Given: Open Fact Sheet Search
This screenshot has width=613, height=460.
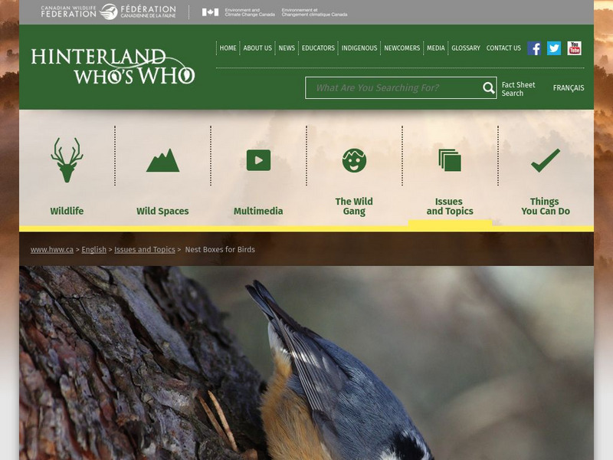Looking at the screenshot, I should (x=518, y=89).
